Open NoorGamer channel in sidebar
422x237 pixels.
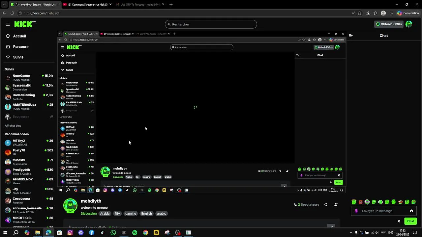click(x=29, y=78)
